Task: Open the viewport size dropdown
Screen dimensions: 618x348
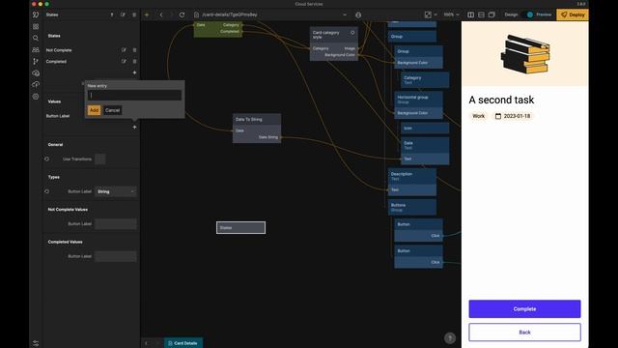Action: coord(431,14)
